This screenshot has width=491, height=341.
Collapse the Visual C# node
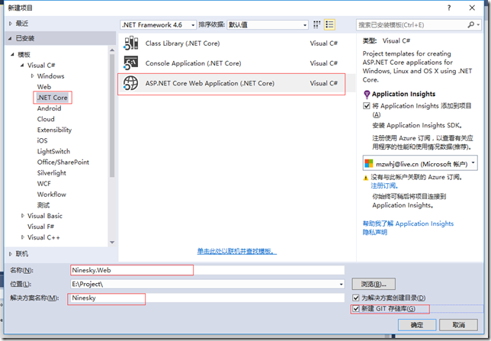coord(22,65)
